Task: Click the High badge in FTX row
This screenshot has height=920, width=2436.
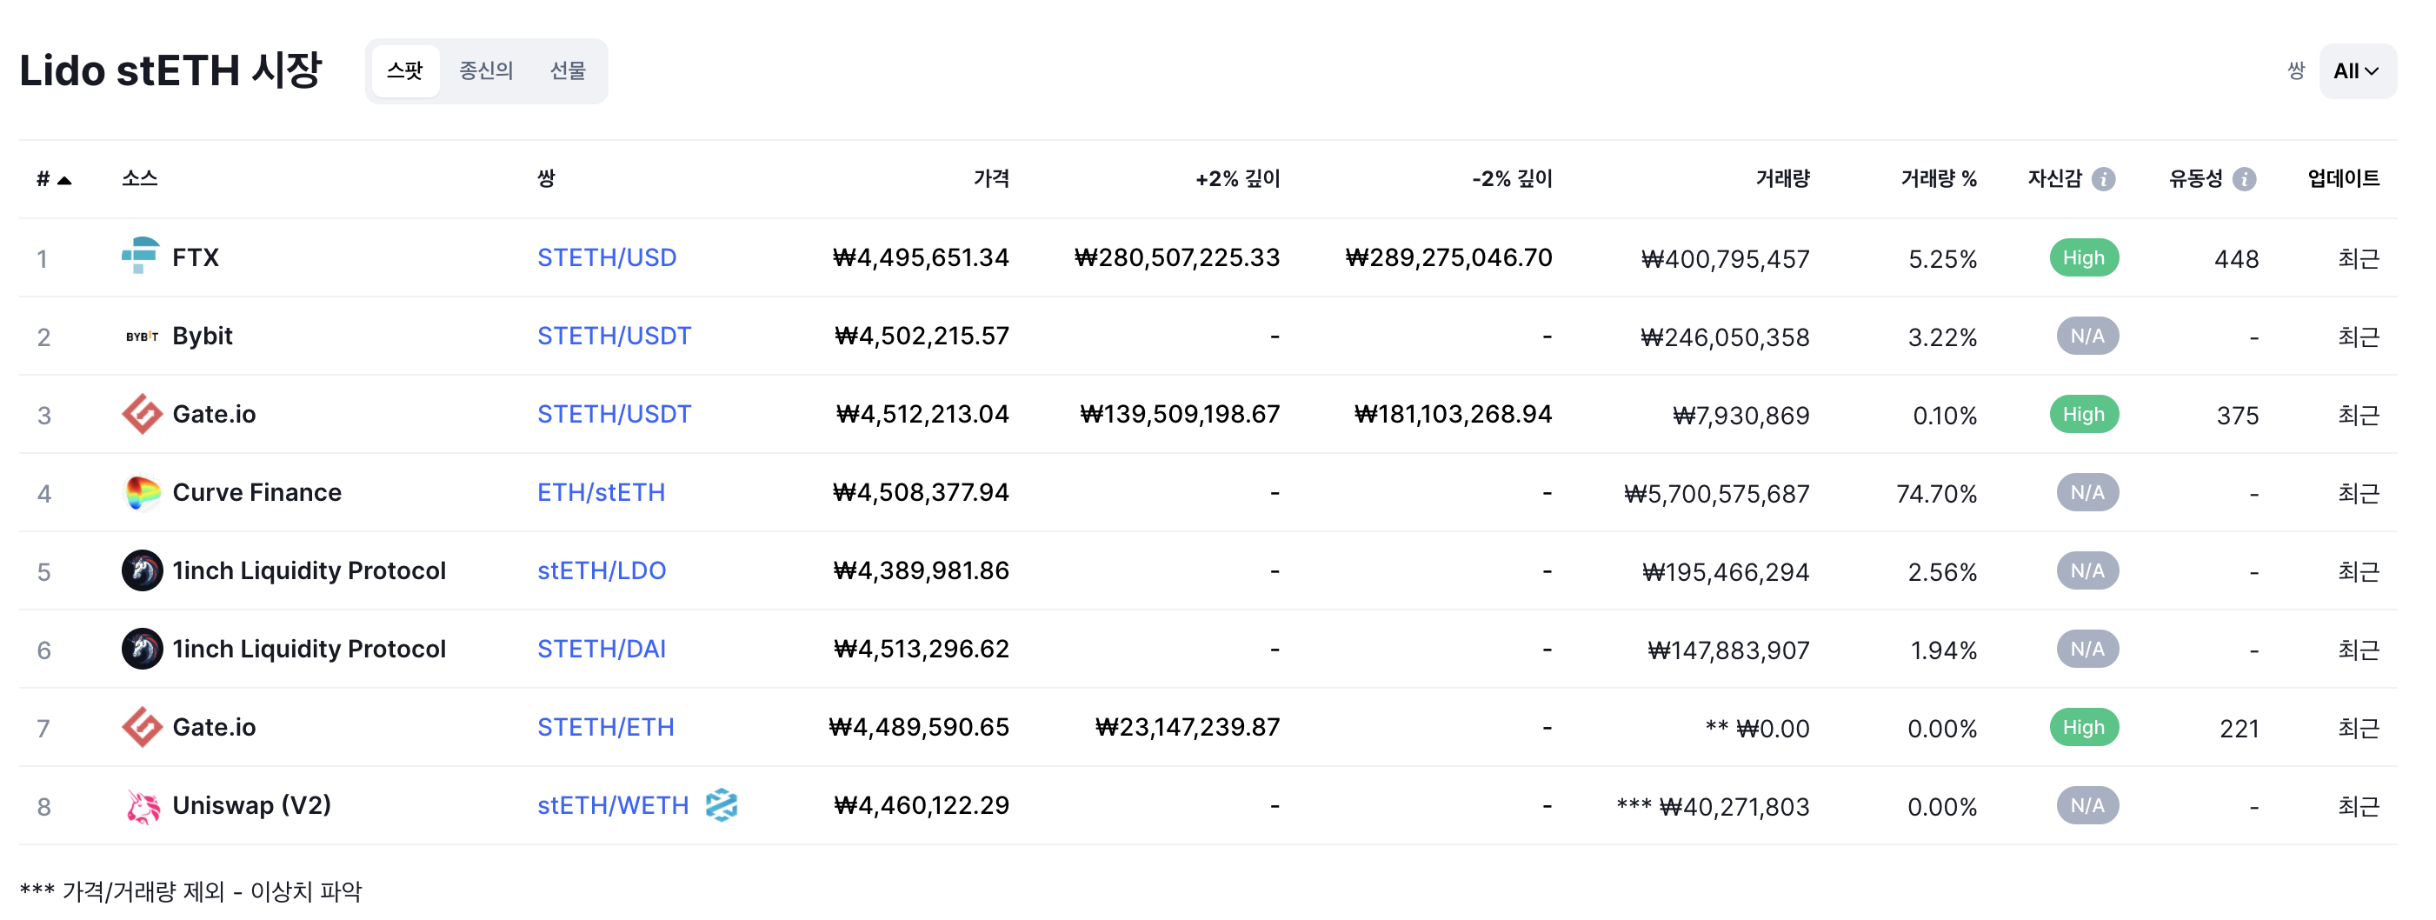Action: point(2083,257)
